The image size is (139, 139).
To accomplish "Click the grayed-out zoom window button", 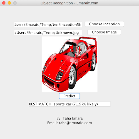I will [x=15, y=3].
